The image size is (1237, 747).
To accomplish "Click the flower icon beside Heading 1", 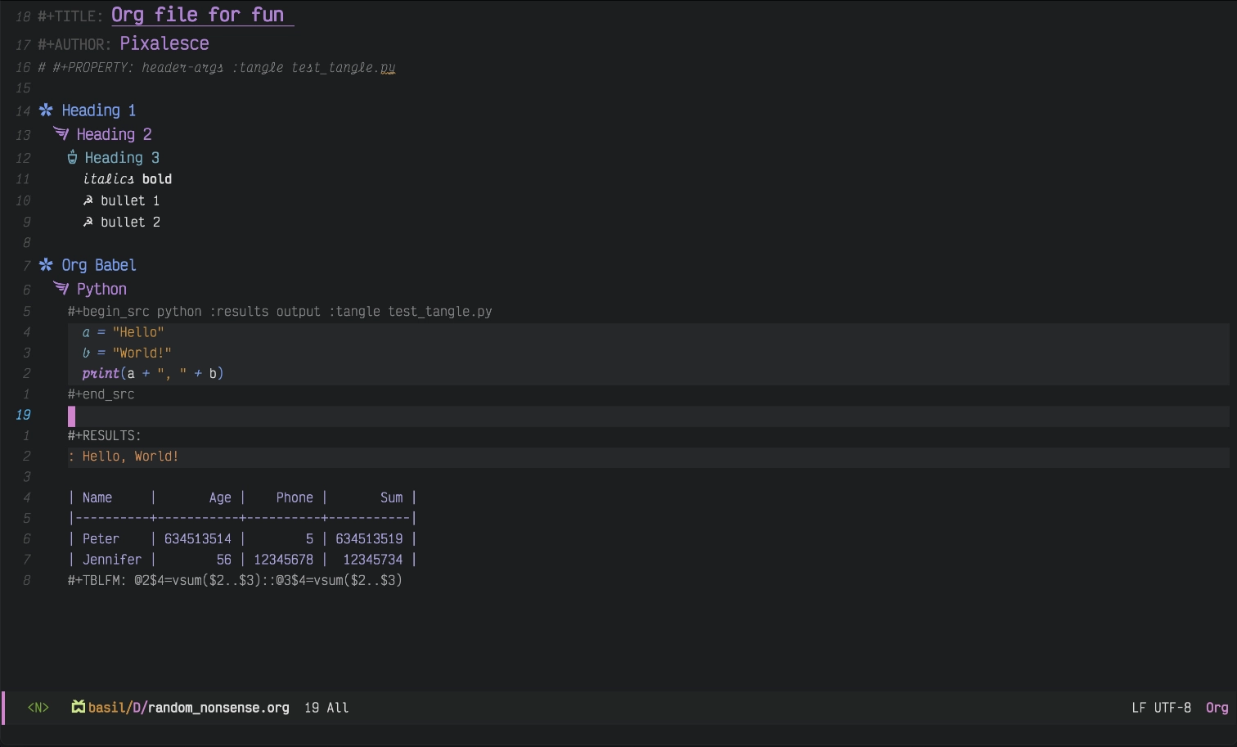I will 46,110.
